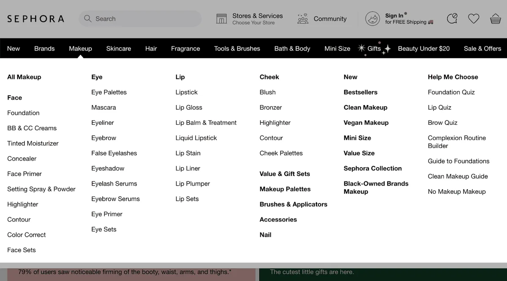Select Brushes & Applicators link
This screenshot has height=281, width=507.
click(x=294, y=204)
